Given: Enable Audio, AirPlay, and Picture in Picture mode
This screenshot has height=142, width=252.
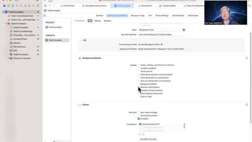Looking at the screenshot, I should pos(139,65).
